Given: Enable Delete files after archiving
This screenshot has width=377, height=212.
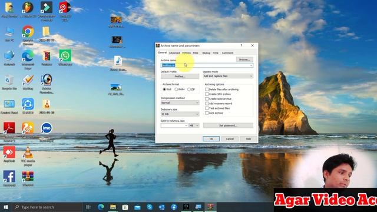Looking at the screenshot, I should click(x=207, y=90).
